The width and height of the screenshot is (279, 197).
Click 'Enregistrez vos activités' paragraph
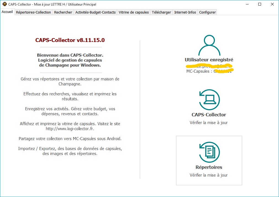(70, 111)
